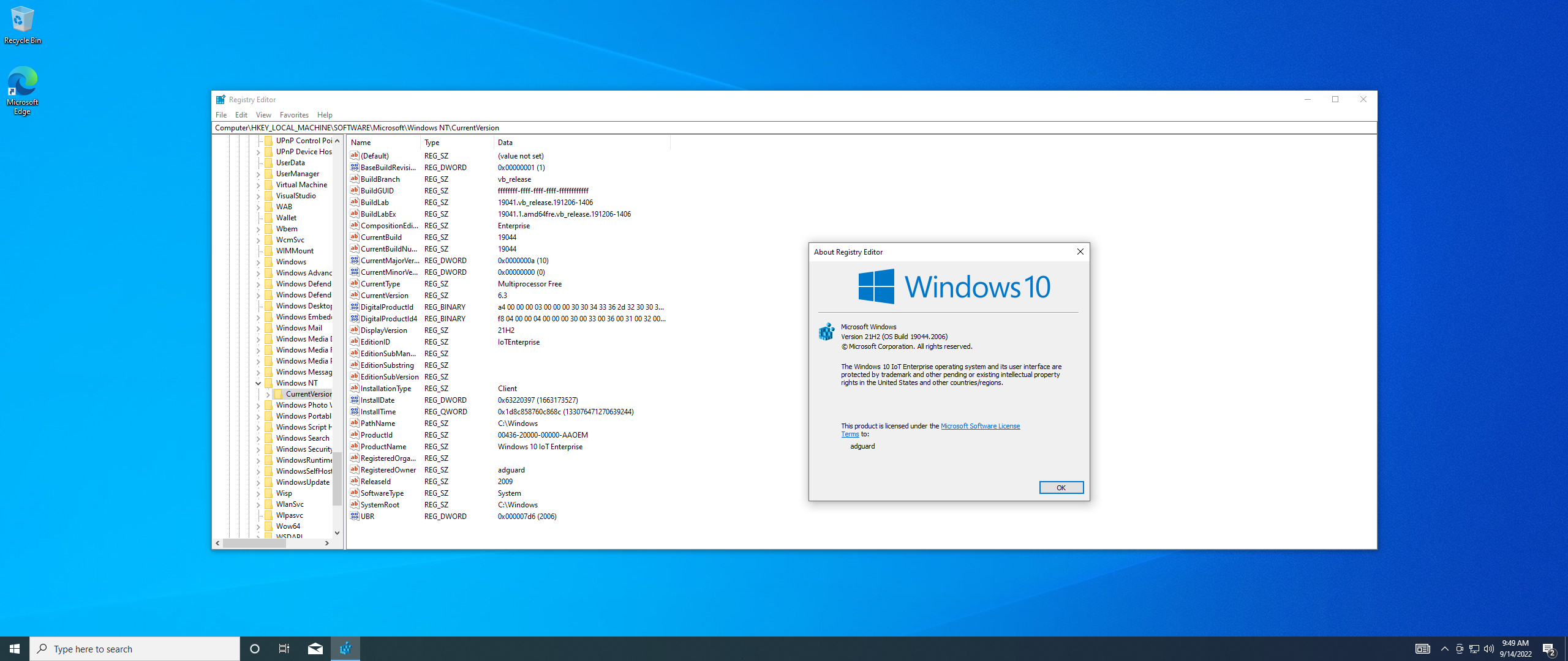
Task: Collapse the Windows NT tree node
Action: pyautogui.click(x=258, y=383)
